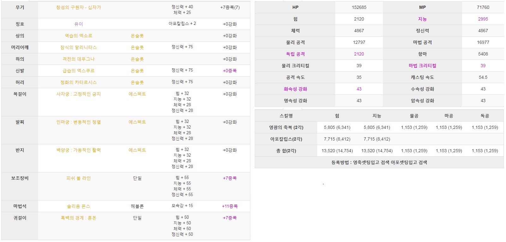Select top armor 역습의 엑소르

click(79, 36)
